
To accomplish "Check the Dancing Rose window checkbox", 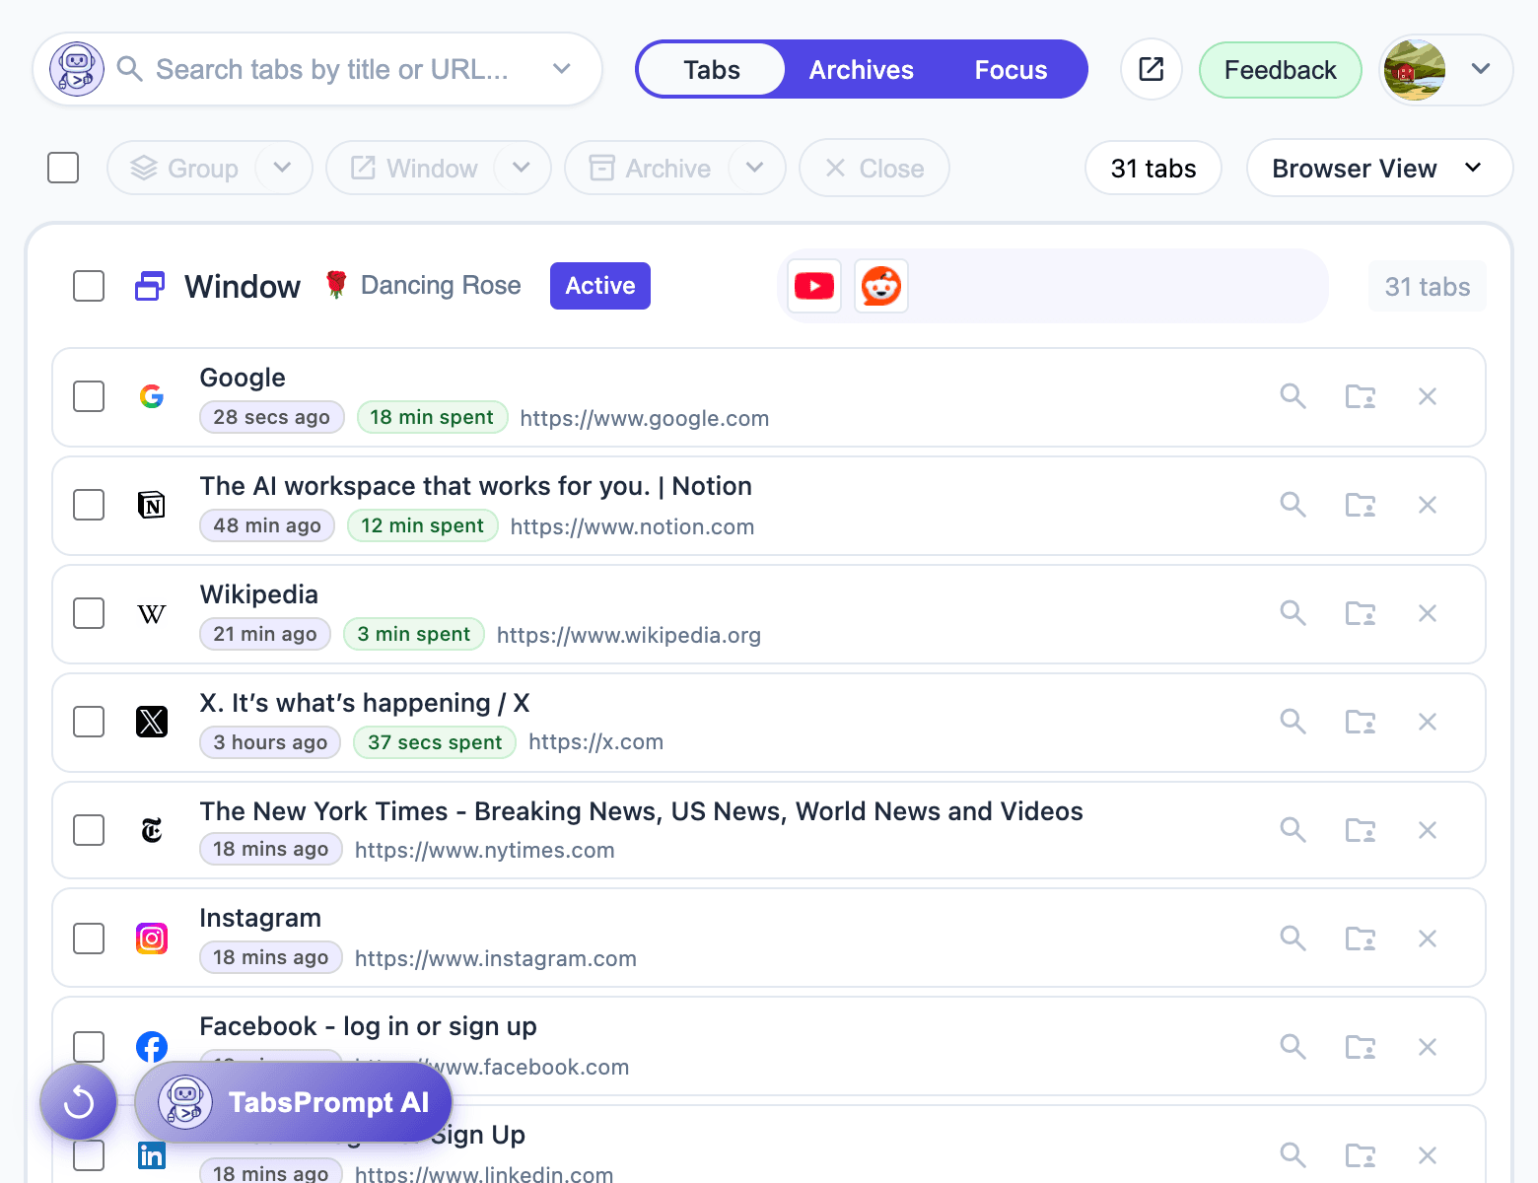I will click(x=88, y=286).
